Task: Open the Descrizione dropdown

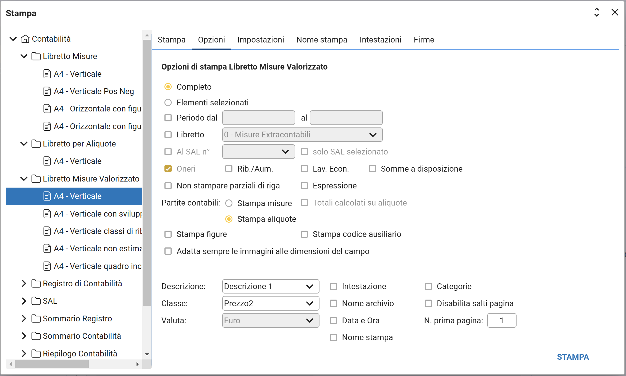Action: (270, 286)
